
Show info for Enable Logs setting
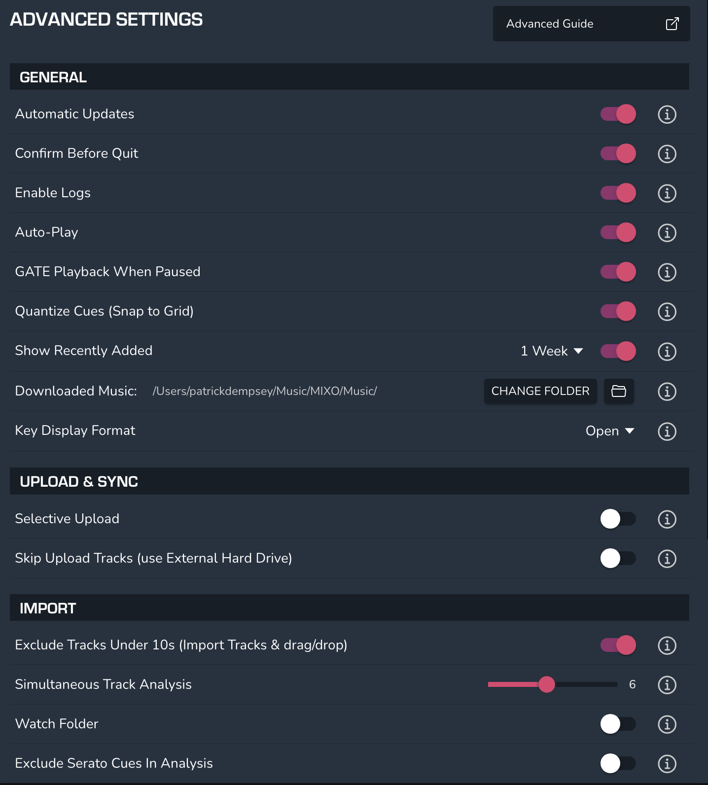coord(667,193)
